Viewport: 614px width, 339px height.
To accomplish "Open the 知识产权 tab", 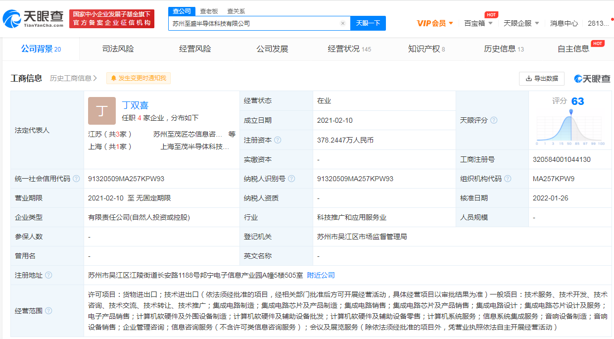I will pos(426,49).
